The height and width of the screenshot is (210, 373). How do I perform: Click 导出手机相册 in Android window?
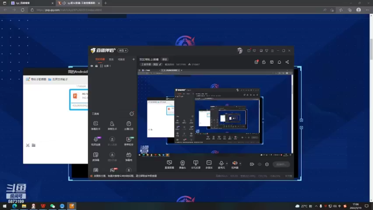pos(36,79)
